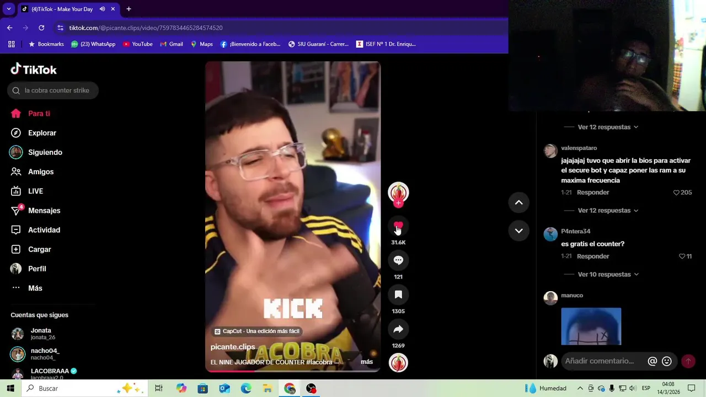The image size is (706, 397).
Task: Open the spinning sound disc icon
Action: [398, 362]
